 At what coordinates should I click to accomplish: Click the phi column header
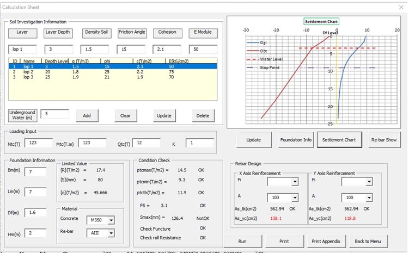coord(107,61)
